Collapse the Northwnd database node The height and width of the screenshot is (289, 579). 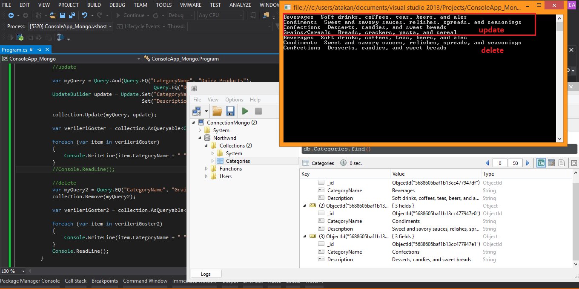pos(200,138)
